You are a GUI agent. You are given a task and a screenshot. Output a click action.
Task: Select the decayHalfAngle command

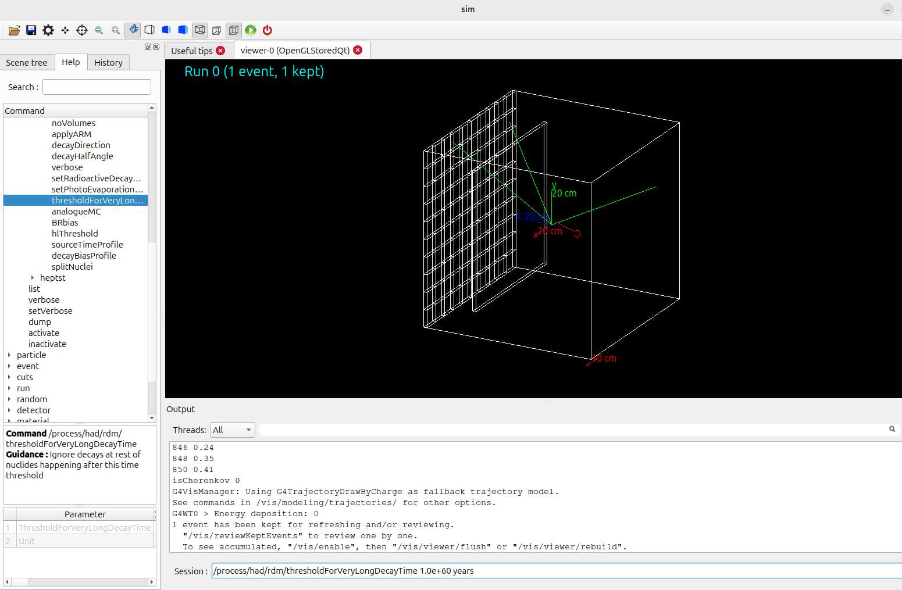(x=82, y=156)
